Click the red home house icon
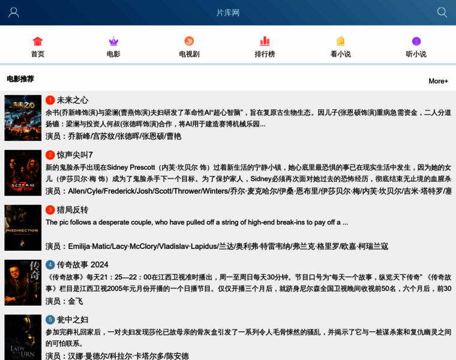This screenshot has width=456, height=360. point(38,41)
